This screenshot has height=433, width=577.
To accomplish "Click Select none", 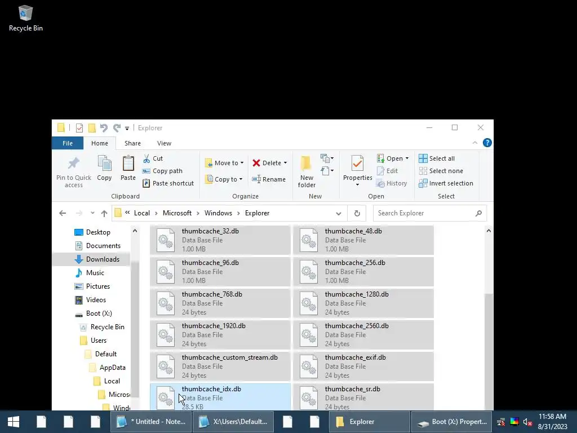I will click(441, 171).
